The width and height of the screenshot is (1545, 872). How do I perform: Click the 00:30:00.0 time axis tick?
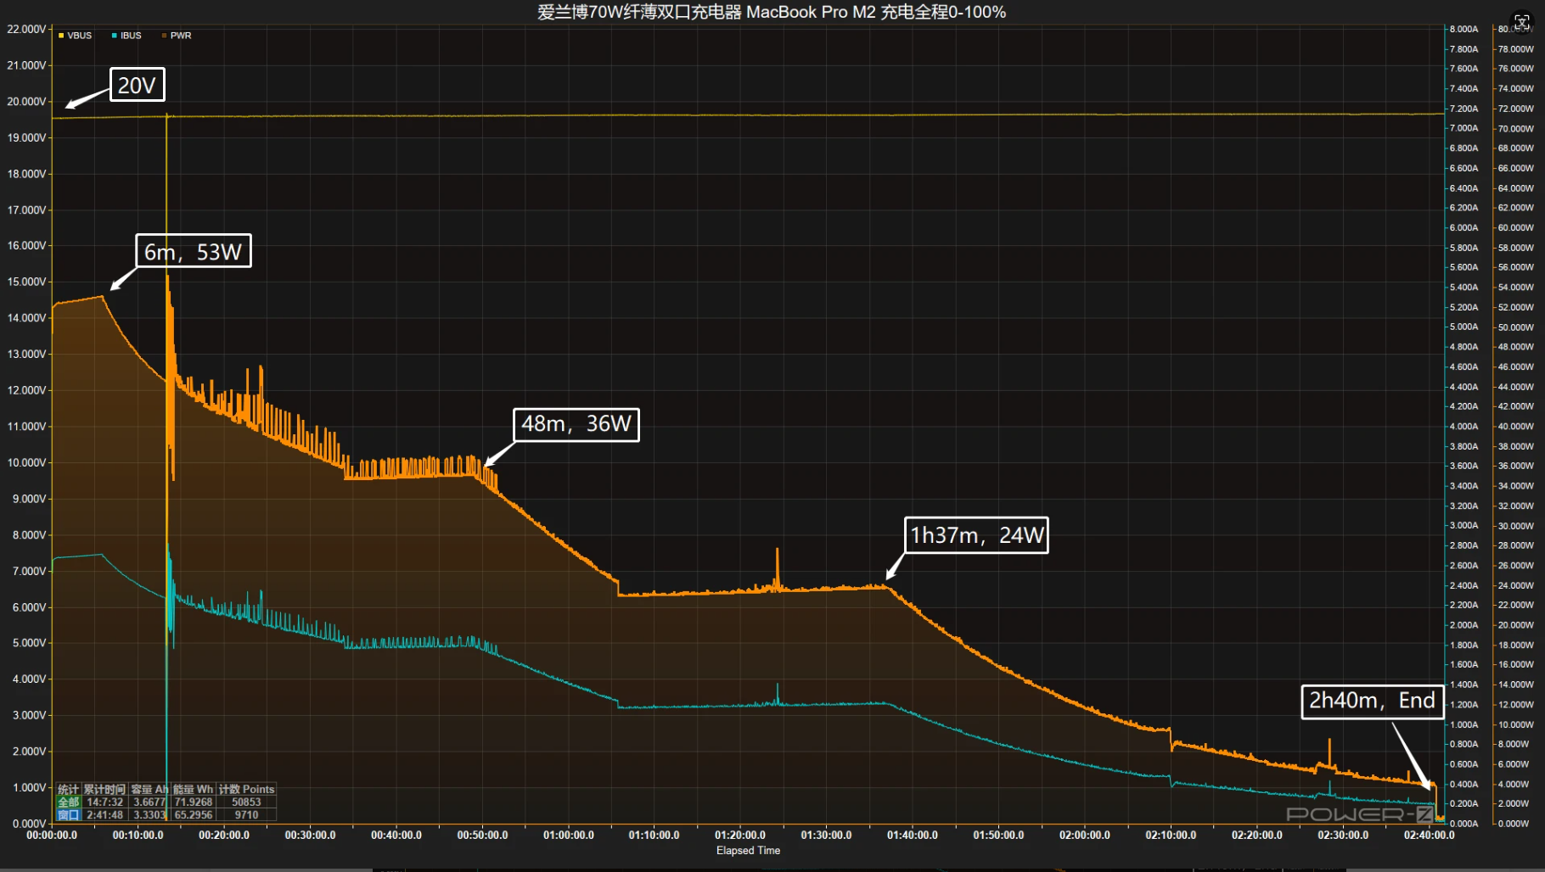[x=310, y=835]
